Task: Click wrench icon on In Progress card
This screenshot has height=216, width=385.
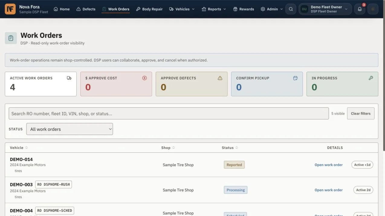Action: pyautogui.click(x=371, y=78)
